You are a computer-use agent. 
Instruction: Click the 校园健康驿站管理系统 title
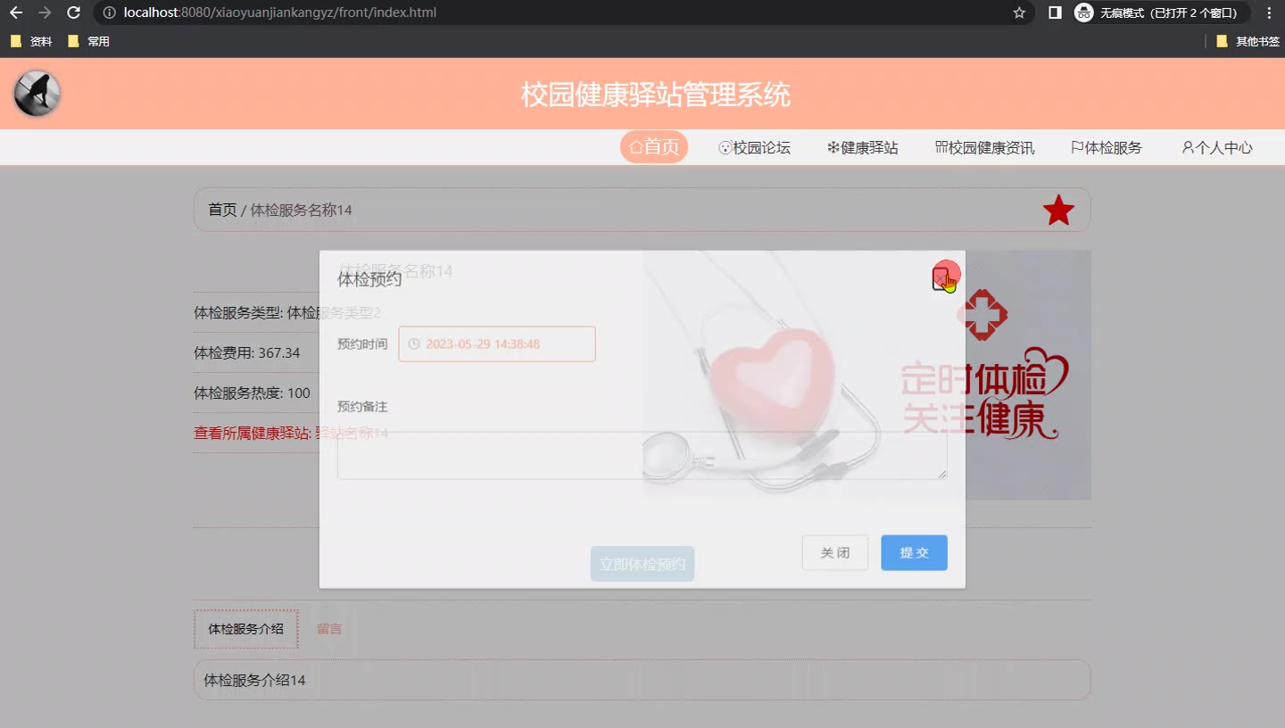point(656,95)
